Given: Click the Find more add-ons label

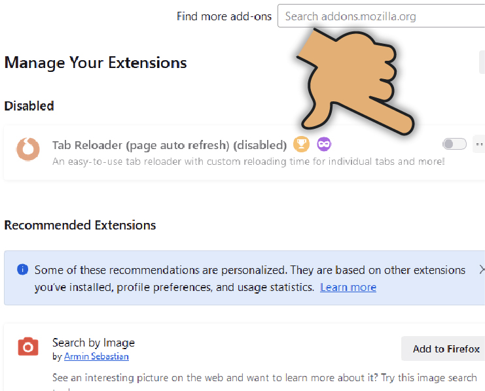Looking at the screenshot, I should coord(224,16).
